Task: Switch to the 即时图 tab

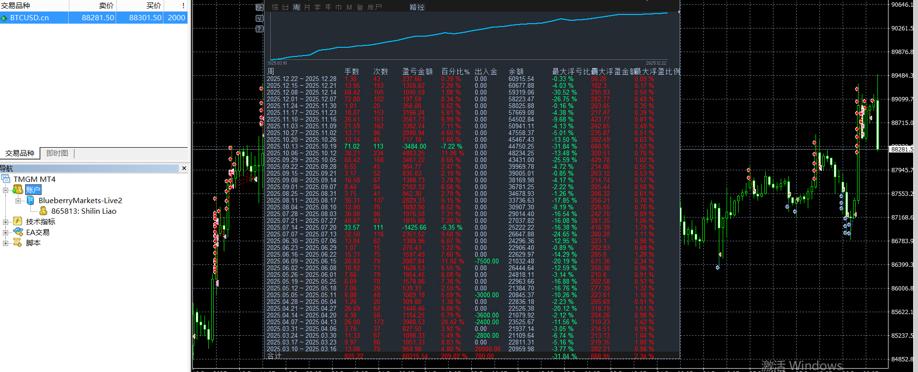Action: [x=57, y=153]
